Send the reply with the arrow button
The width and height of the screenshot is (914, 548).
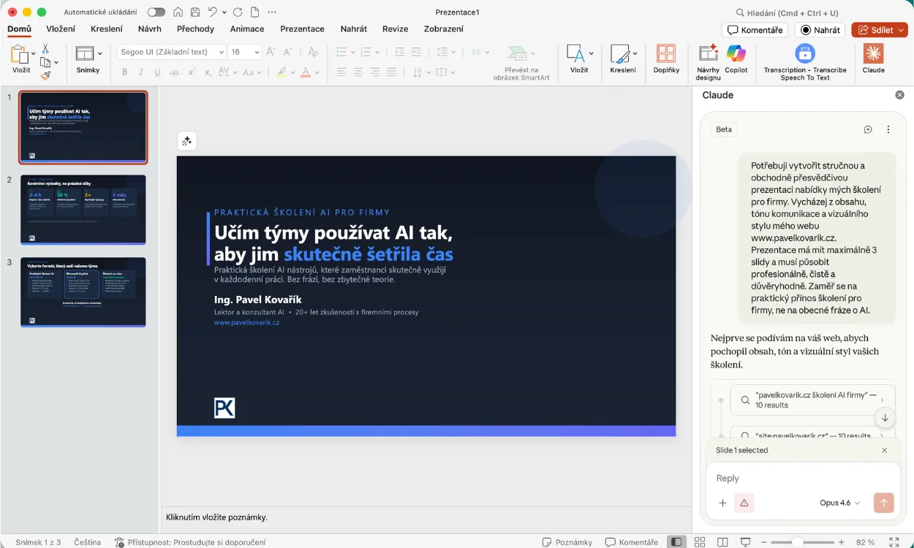pos(883,503)
